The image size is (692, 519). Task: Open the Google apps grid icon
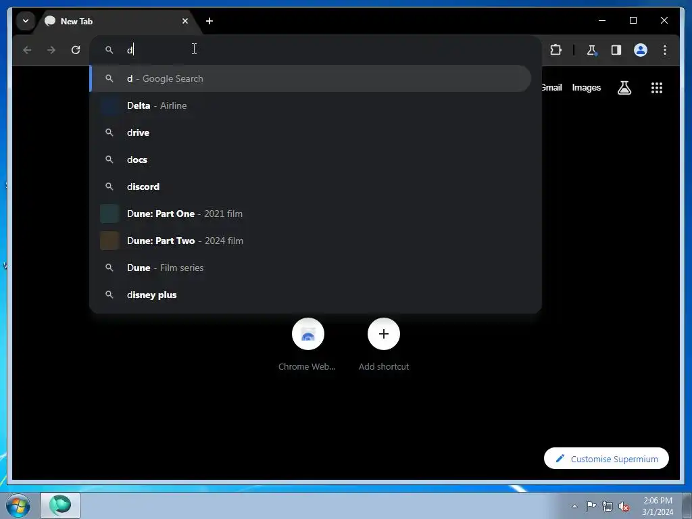pos(657,88)
